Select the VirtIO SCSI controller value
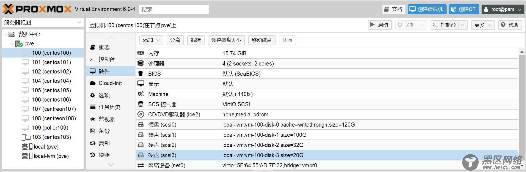526x172 pixels. pyautogui.click(x=236, y=104)
